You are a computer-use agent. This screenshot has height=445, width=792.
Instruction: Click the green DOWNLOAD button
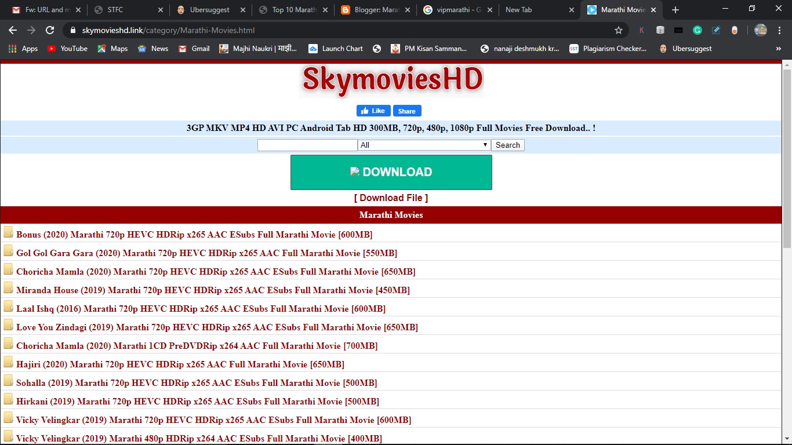(x=391, y=172)
